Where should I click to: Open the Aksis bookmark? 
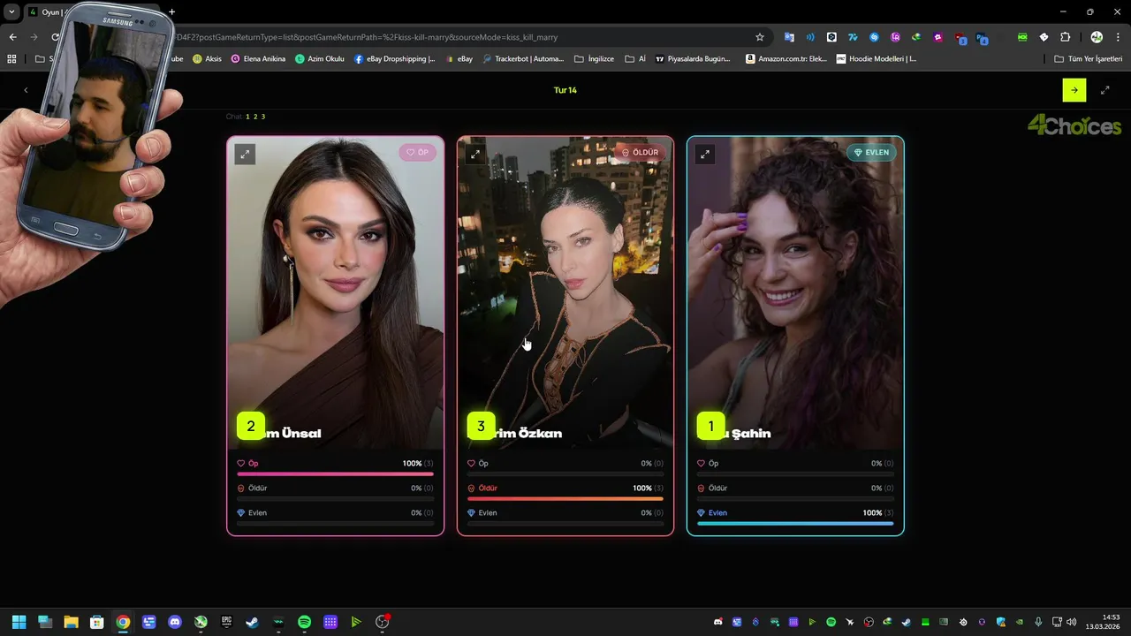pyautogui.click(x=208, y=58)
